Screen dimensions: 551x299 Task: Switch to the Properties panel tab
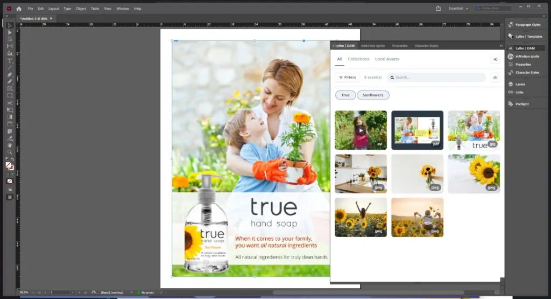[x=400, y=46]
